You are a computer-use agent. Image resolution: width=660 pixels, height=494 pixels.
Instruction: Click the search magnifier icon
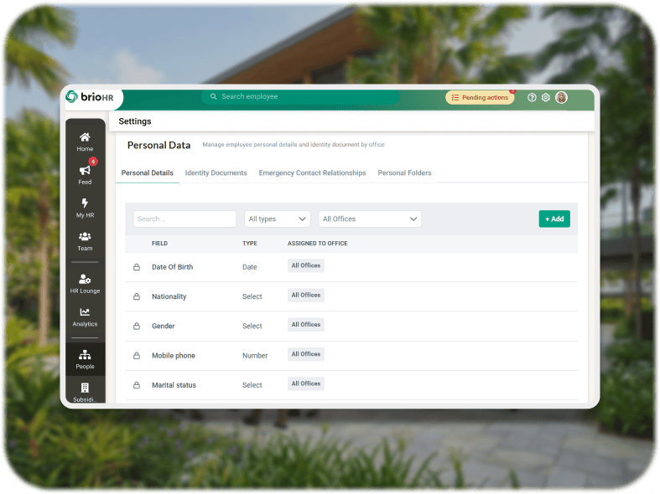(x=213, y=96)
